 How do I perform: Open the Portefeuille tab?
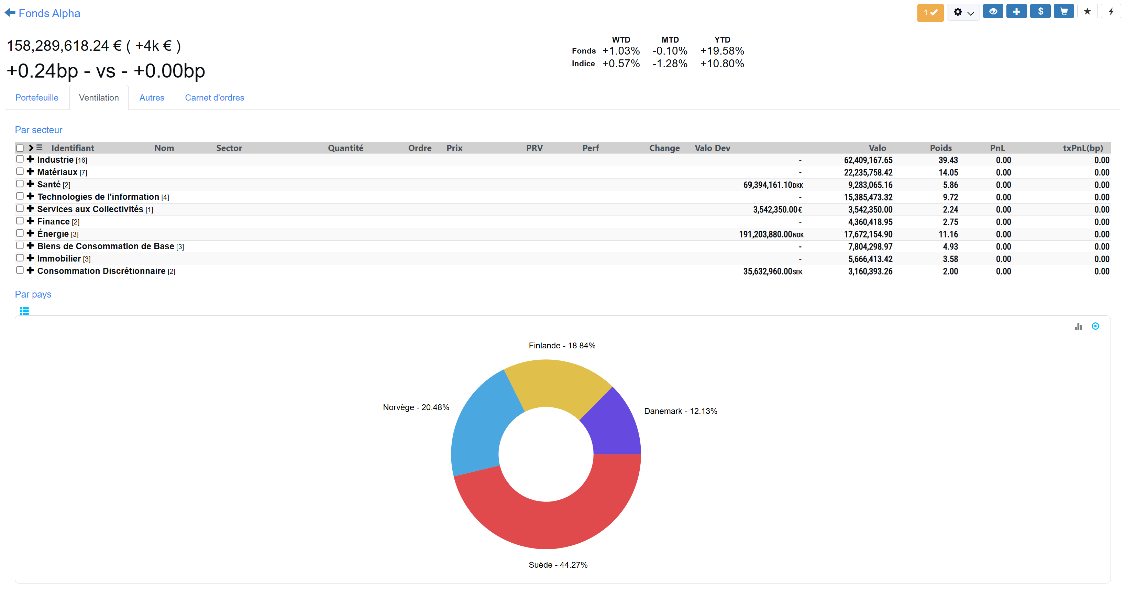(37, 98)
